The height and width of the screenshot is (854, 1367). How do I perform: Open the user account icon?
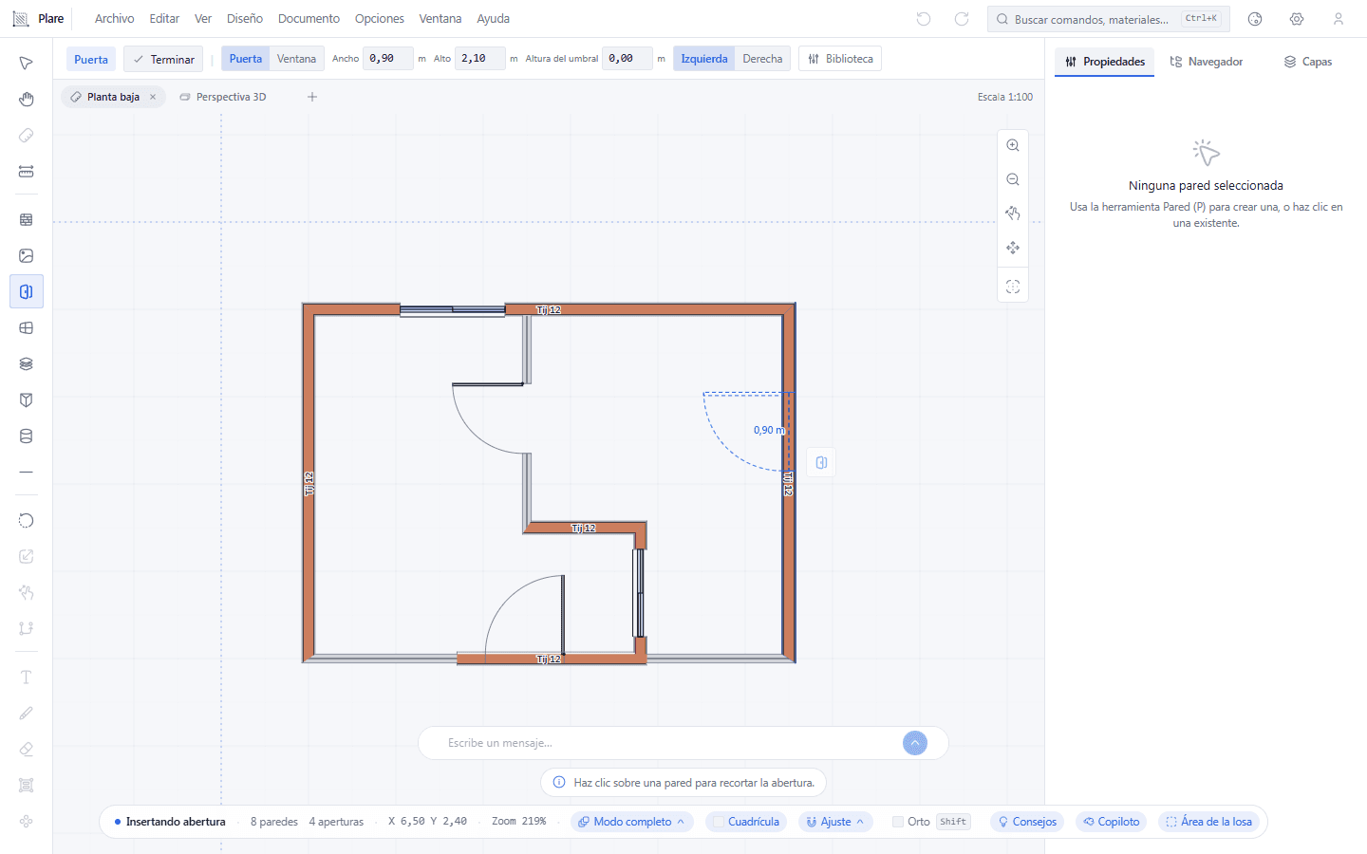tap(1339, 19)
